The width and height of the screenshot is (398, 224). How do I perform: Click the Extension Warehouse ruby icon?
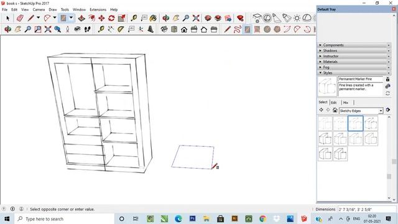240,18
